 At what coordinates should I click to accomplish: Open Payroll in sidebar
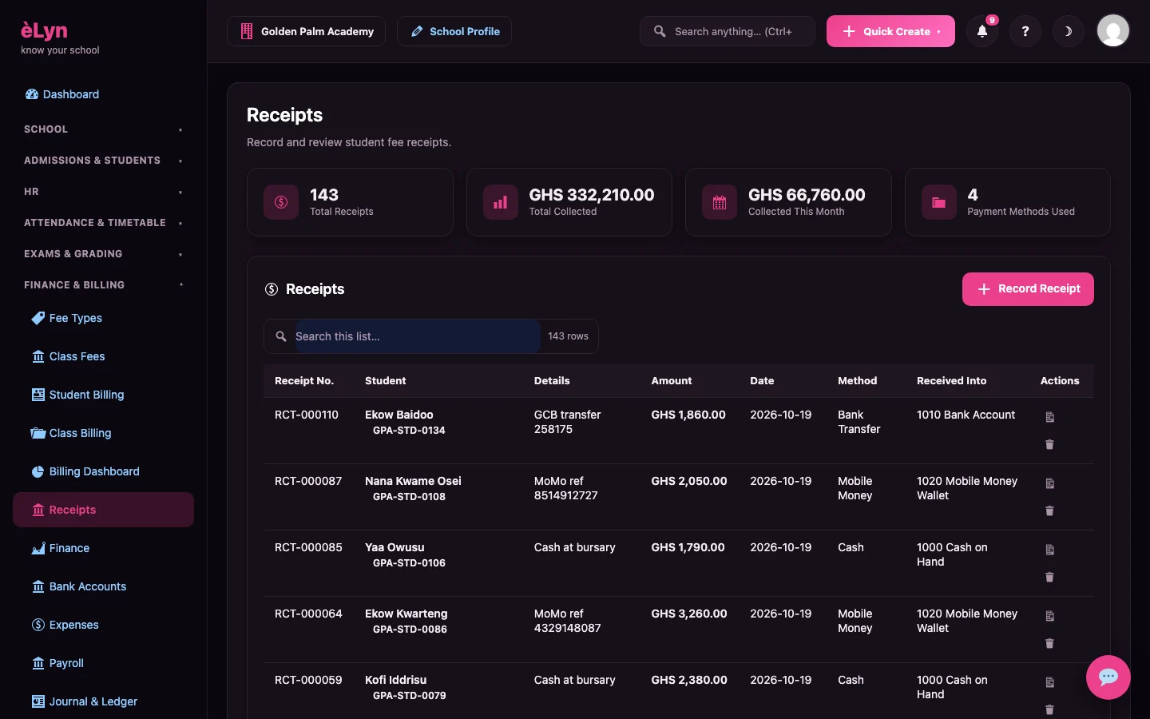pyautogui.click(x=103, y=663)
